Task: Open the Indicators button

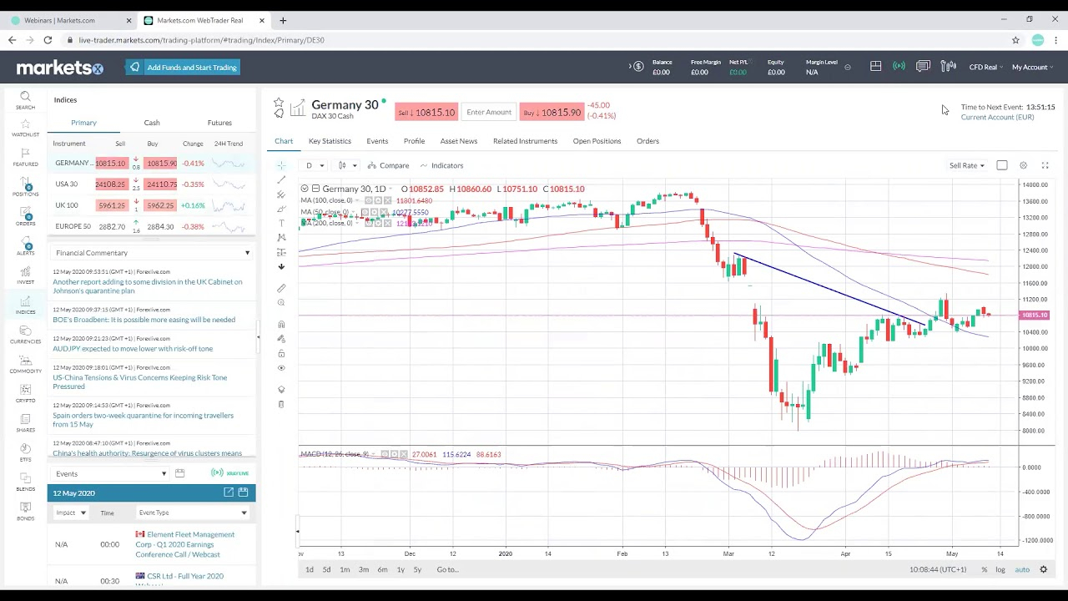Action: point(441,165)
